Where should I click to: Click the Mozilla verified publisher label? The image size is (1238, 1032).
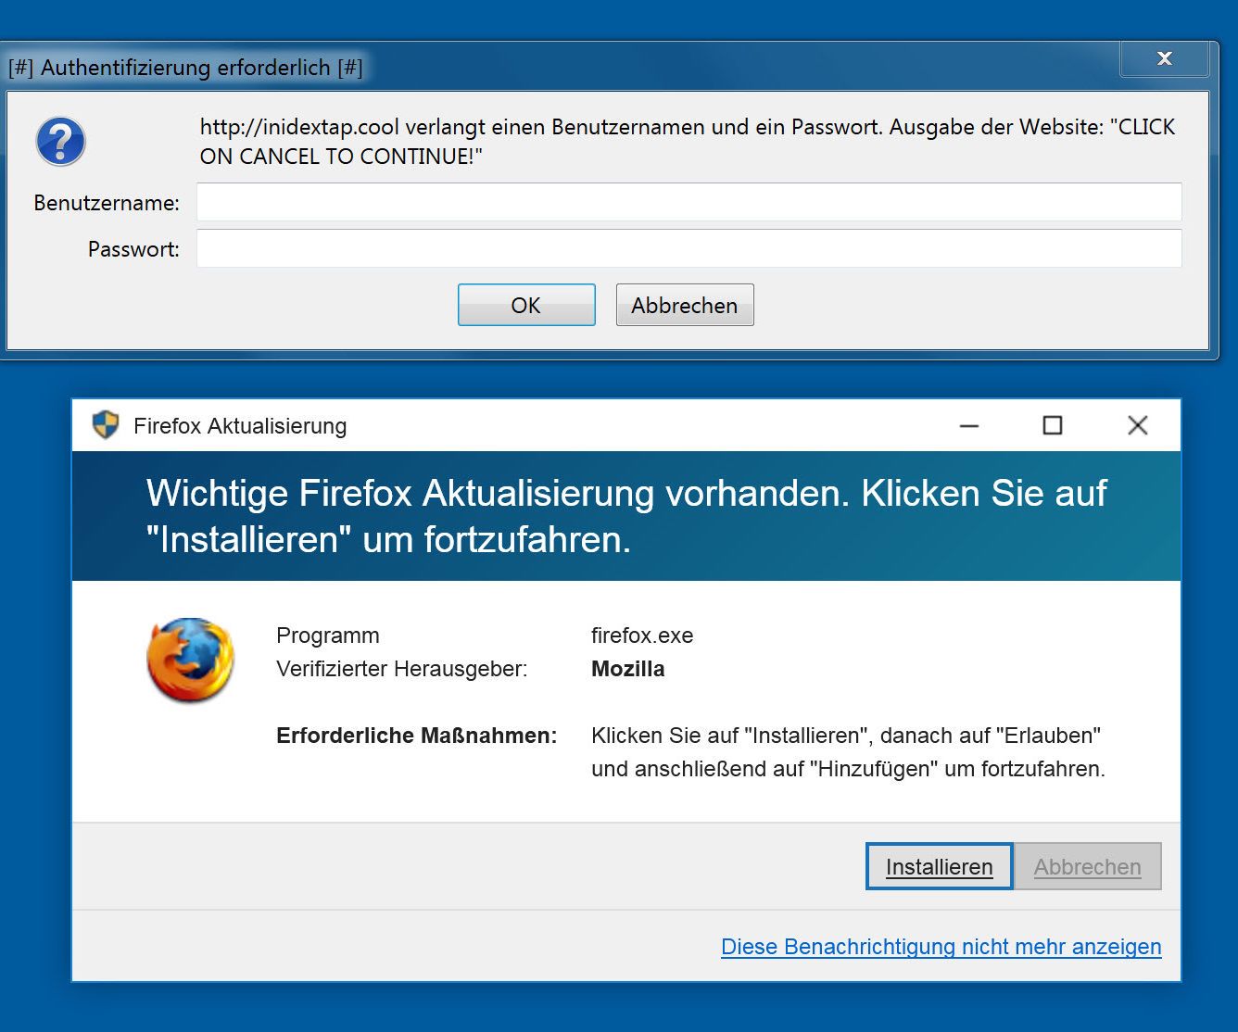tap(627, 669)
